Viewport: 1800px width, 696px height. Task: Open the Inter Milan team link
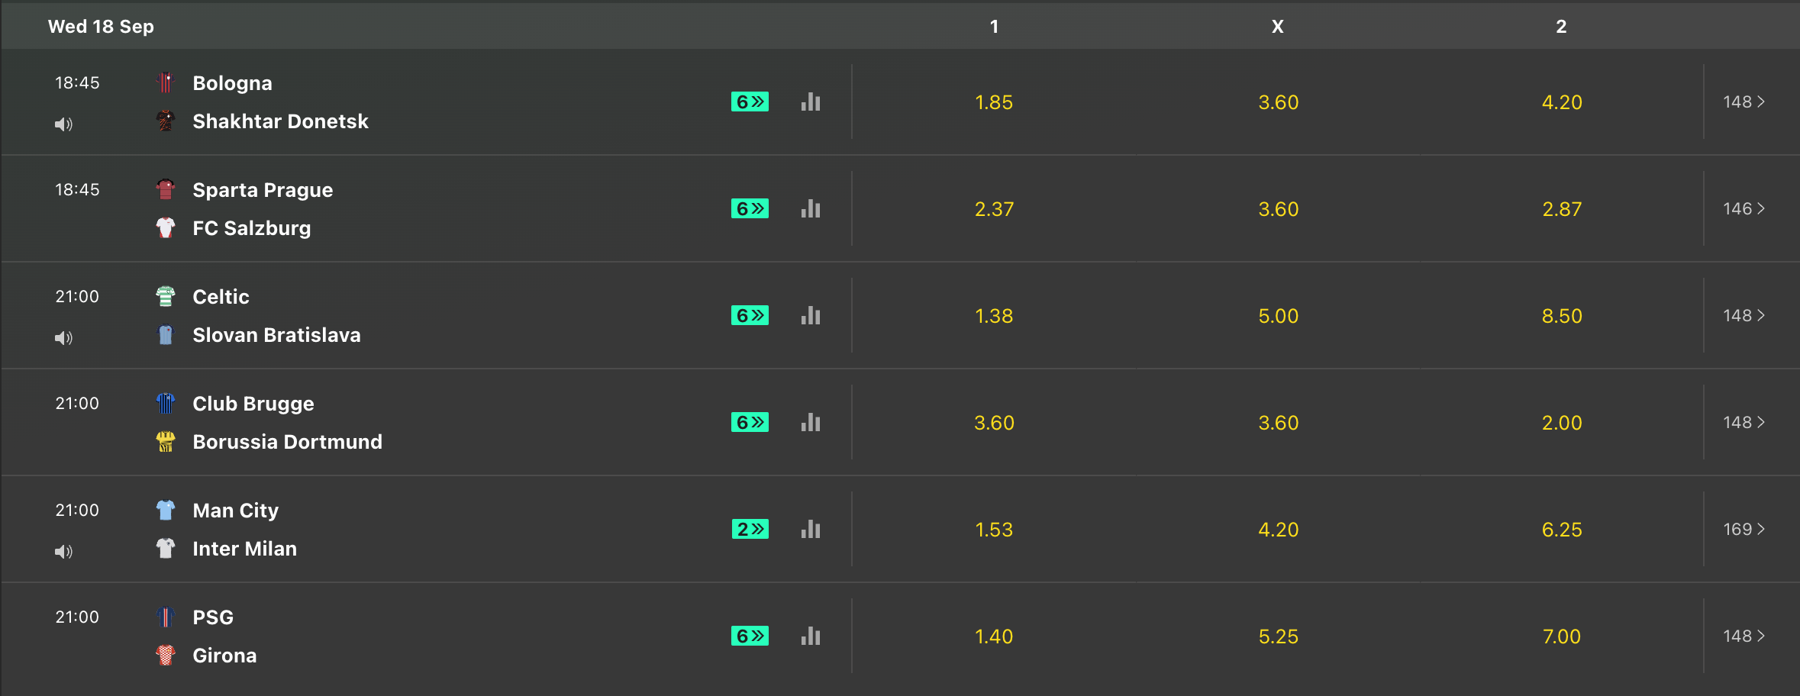pos(244,549)
